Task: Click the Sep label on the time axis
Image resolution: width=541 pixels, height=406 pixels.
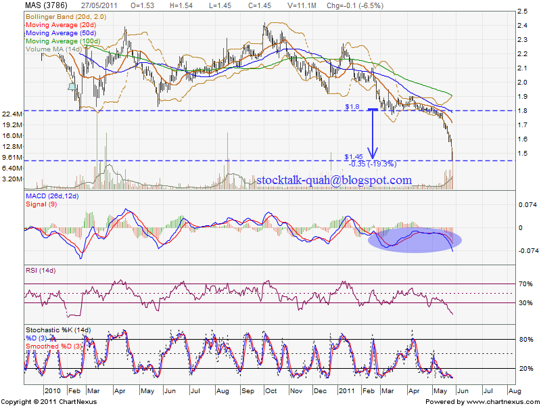Action: [x=248, y=391]
